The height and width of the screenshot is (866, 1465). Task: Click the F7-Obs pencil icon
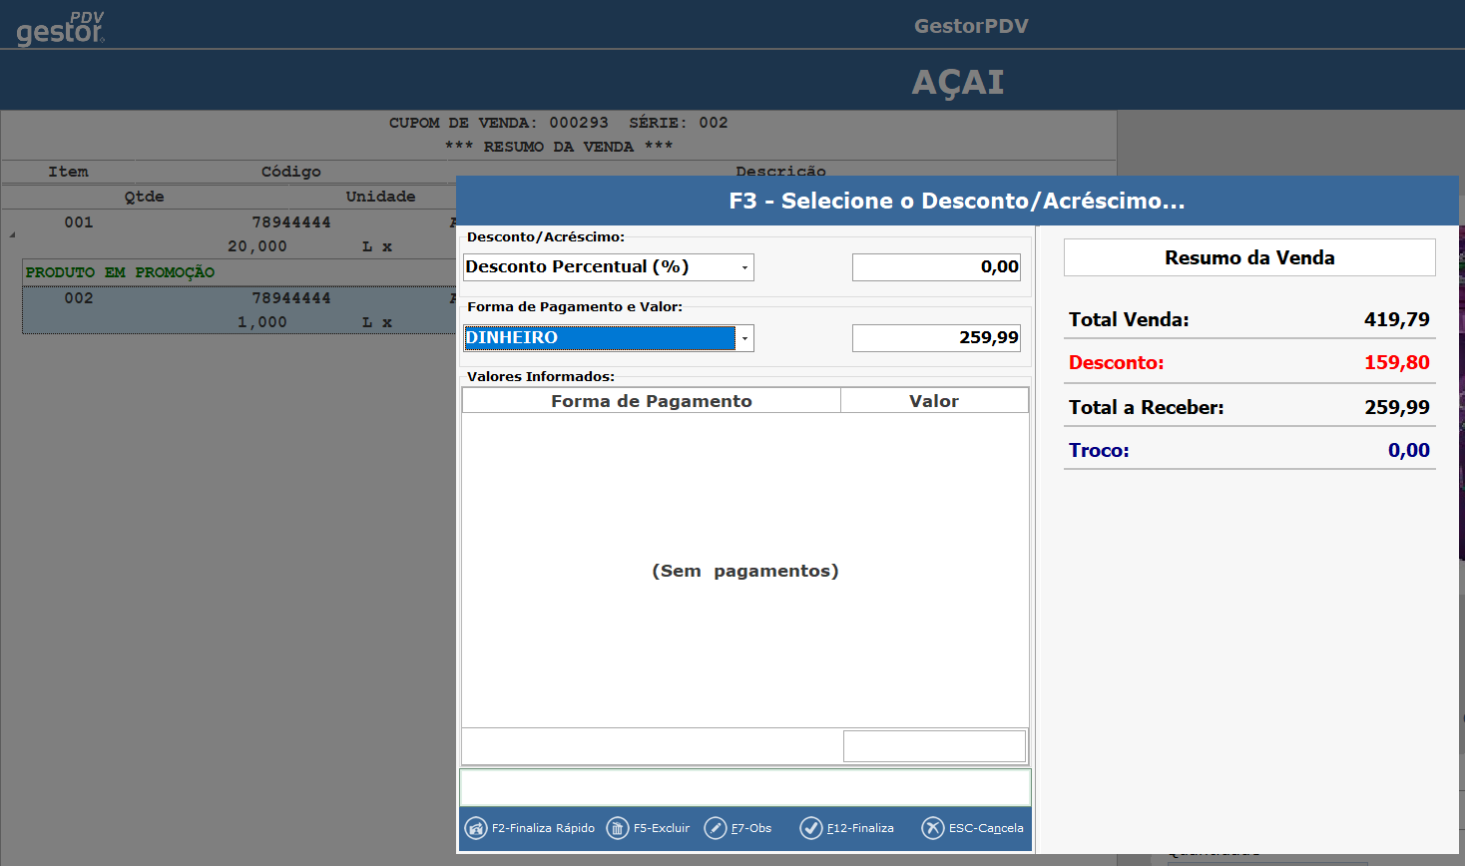click(716, 828)
